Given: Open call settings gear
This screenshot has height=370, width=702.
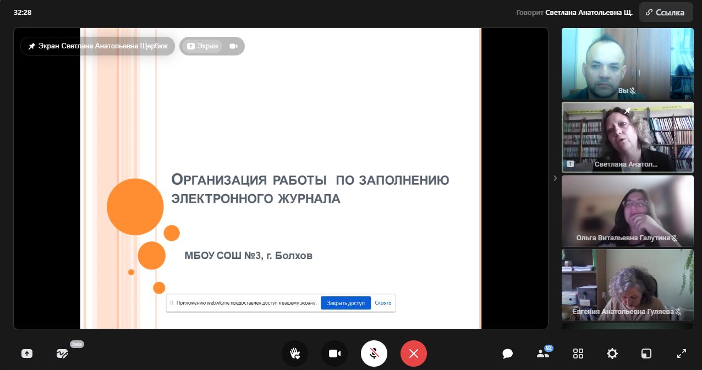Looking at the screenshot, I should [x=612, y=354].
